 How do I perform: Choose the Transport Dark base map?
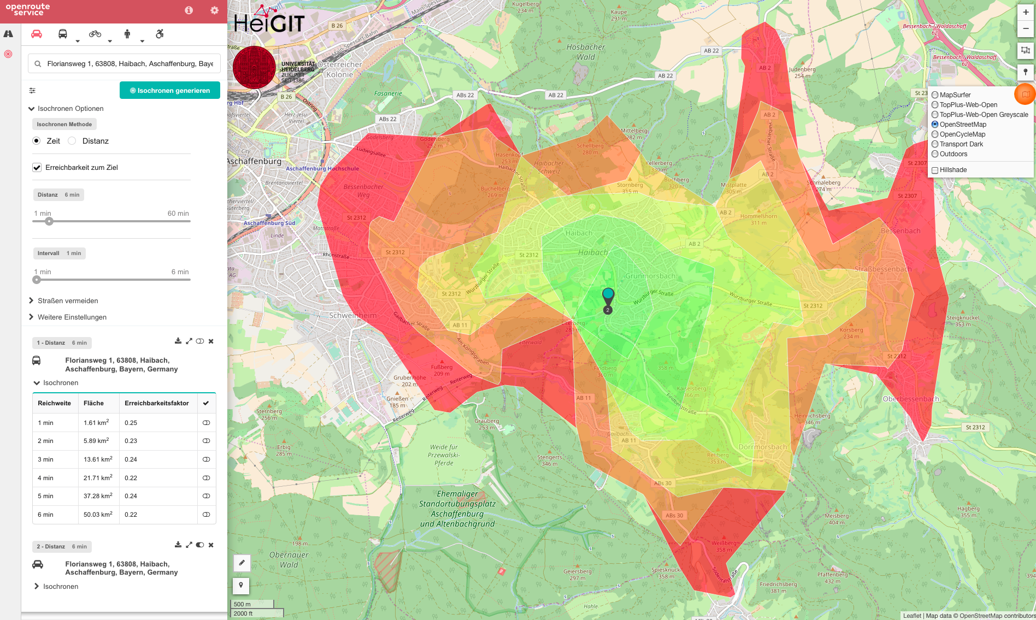[x=935, y=144]
